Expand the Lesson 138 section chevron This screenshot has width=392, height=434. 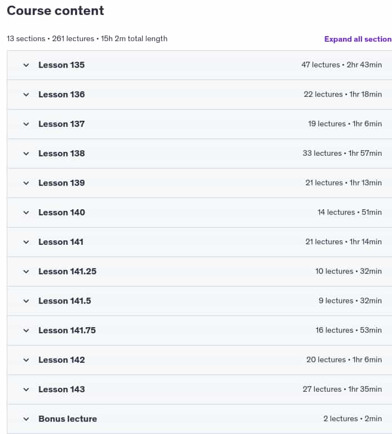pos(26,154)
